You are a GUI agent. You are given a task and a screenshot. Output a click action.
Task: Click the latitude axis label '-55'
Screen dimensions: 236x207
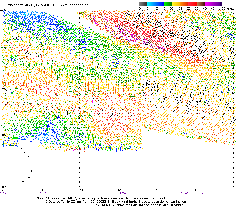[3, 135]
